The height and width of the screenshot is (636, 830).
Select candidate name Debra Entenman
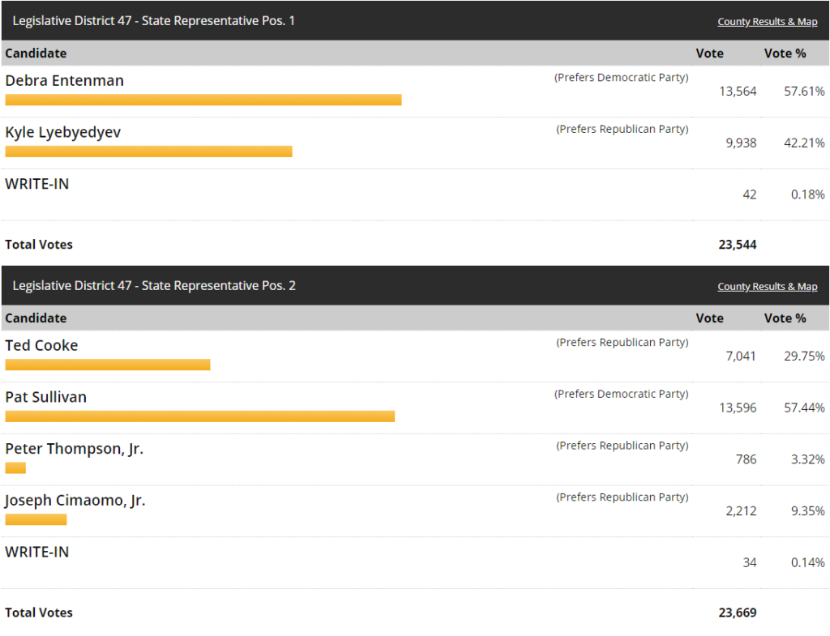pos(64,81)
